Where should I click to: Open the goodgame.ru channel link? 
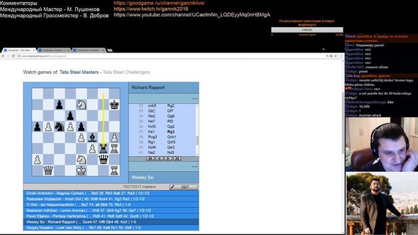point(159,3)
